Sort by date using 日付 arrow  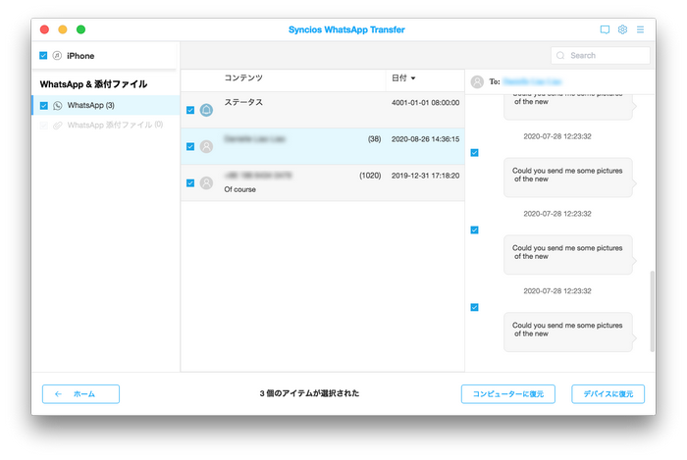coord(412,77)
